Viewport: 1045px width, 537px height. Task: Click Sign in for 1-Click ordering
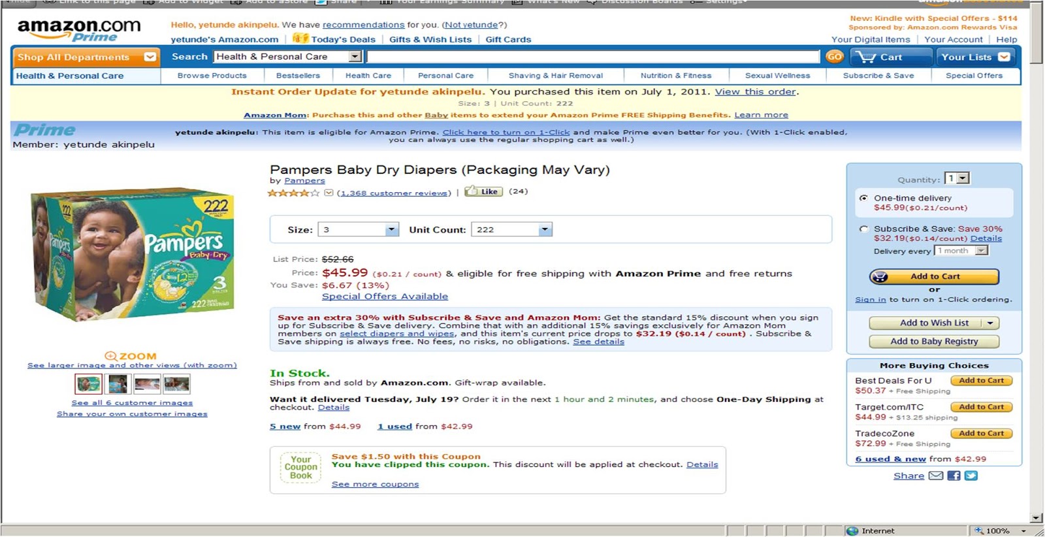click(x=871, y=299)
